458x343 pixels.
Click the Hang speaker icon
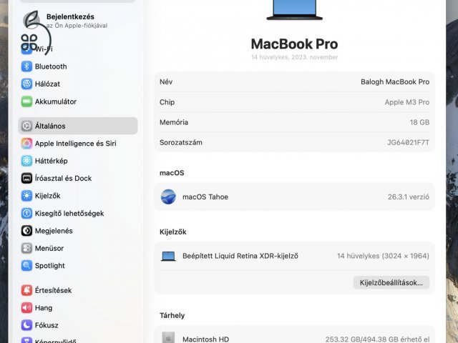pos(26,308)
